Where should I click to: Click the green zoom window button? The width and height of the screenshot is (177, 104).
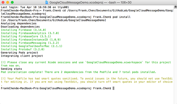coord(12,2)
